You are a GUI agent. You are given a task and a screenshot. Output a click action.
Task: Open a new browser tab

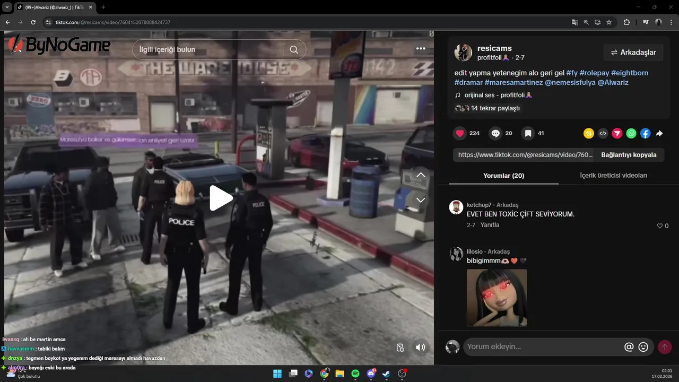[103, 7]
